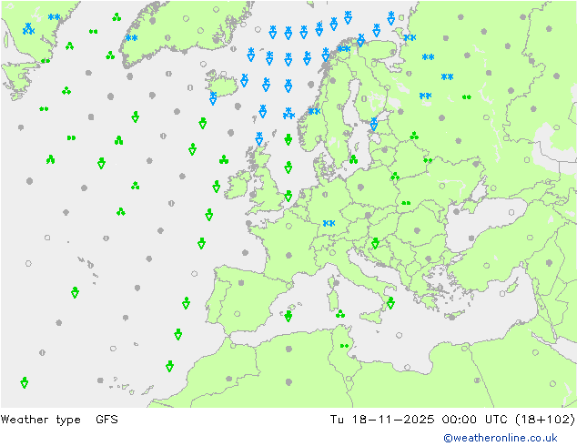Click the 'Weather type' caption text
577x446 pixels.
(x=40, y=419)
